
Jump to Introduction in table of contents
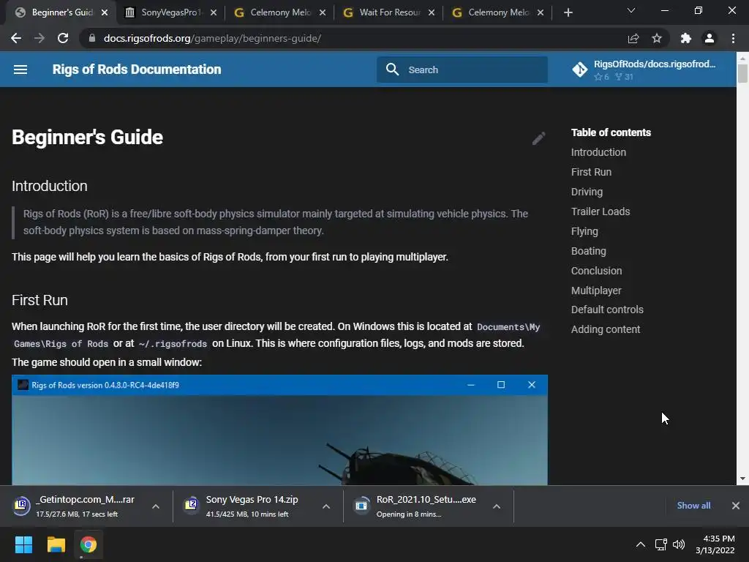tap(598, 152)
